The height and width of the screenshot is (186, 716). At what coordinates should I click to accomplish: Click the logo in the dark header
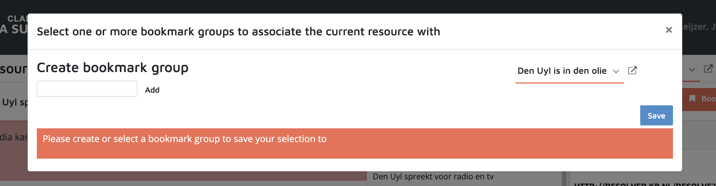pyautogui.click(x=15, y=24)
